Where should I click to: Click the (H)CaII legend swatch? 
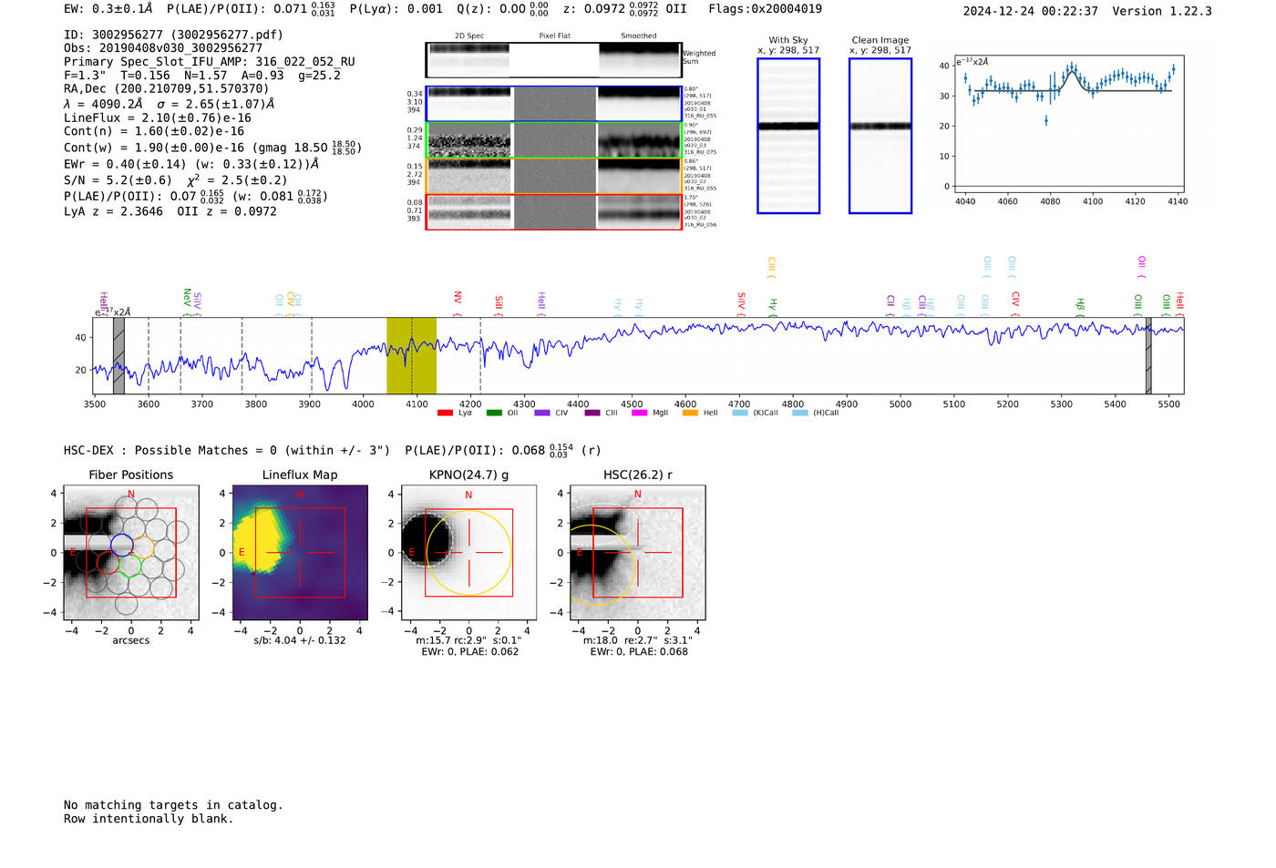coord(800,413)
